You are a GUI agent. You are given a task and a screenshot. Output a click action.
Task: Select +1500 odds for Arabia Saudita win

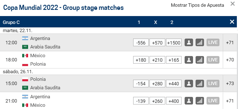coord(174,43)
